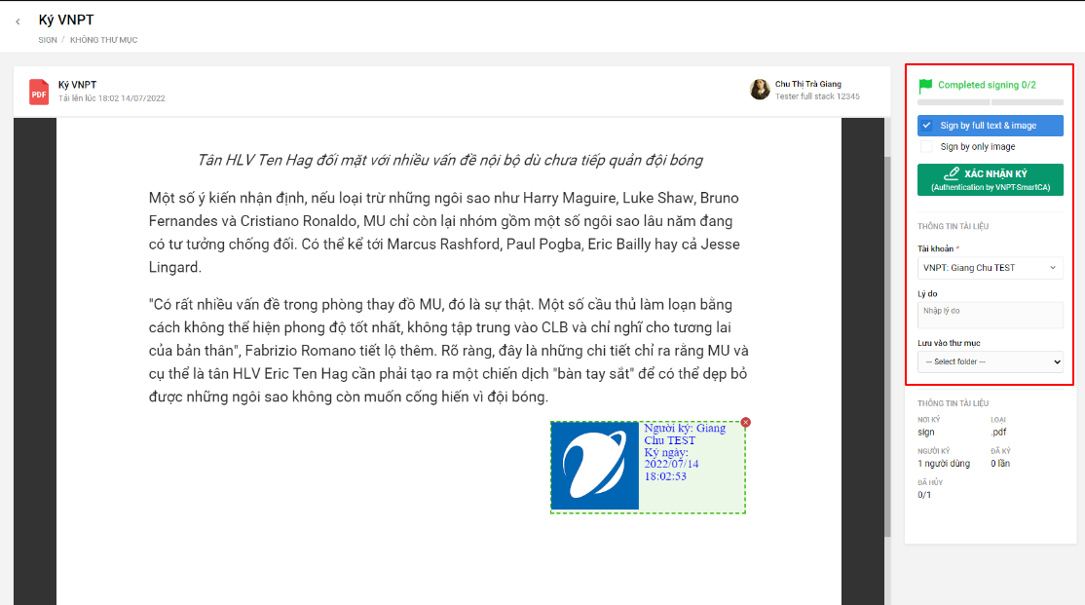Focus the Lý do reason text field
Image resolution: width=1085 pixels, height=605 pixels.
(x=991, y=315)
